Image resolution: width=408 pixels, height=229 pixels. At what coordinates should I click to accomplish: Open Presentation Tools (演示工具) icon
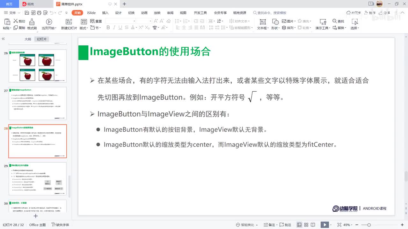coord(323,22)
